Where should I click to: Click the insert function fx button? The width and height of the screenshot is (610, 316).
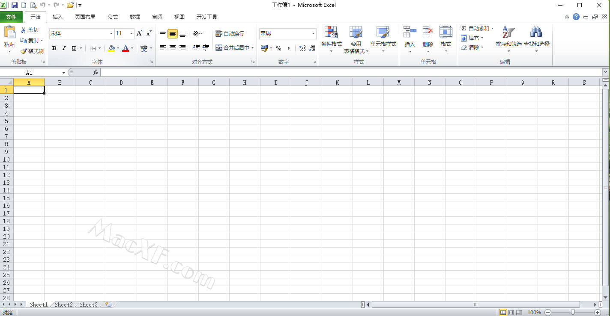pyautogui.click(x=96, y=73)
